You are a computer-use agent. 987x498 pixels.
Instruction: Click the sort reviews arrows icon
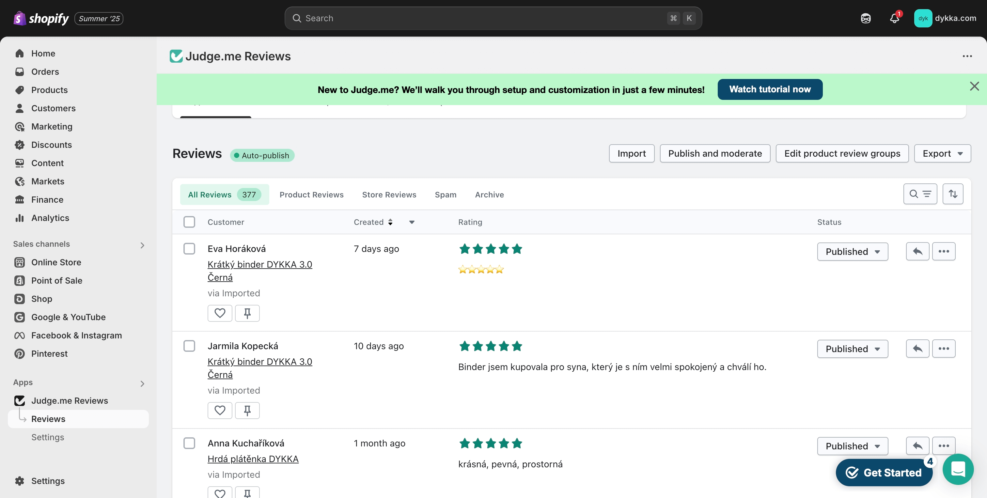(953, 194)
